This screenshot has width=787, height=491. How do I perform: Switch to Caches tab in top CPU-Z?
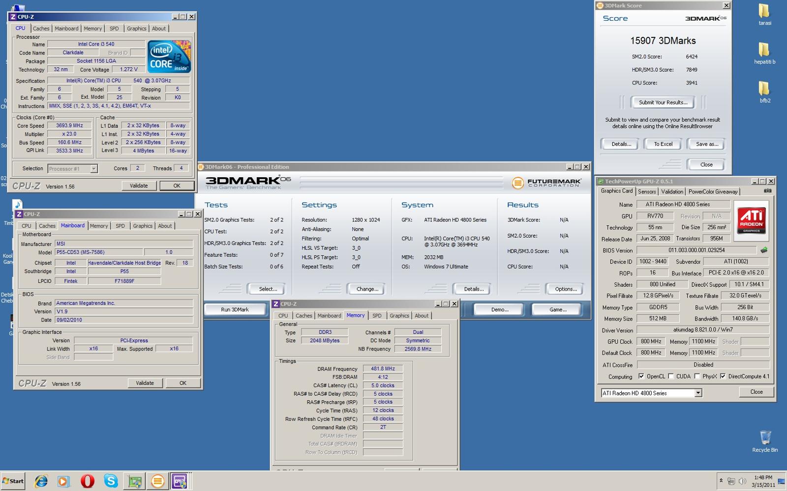41,28
